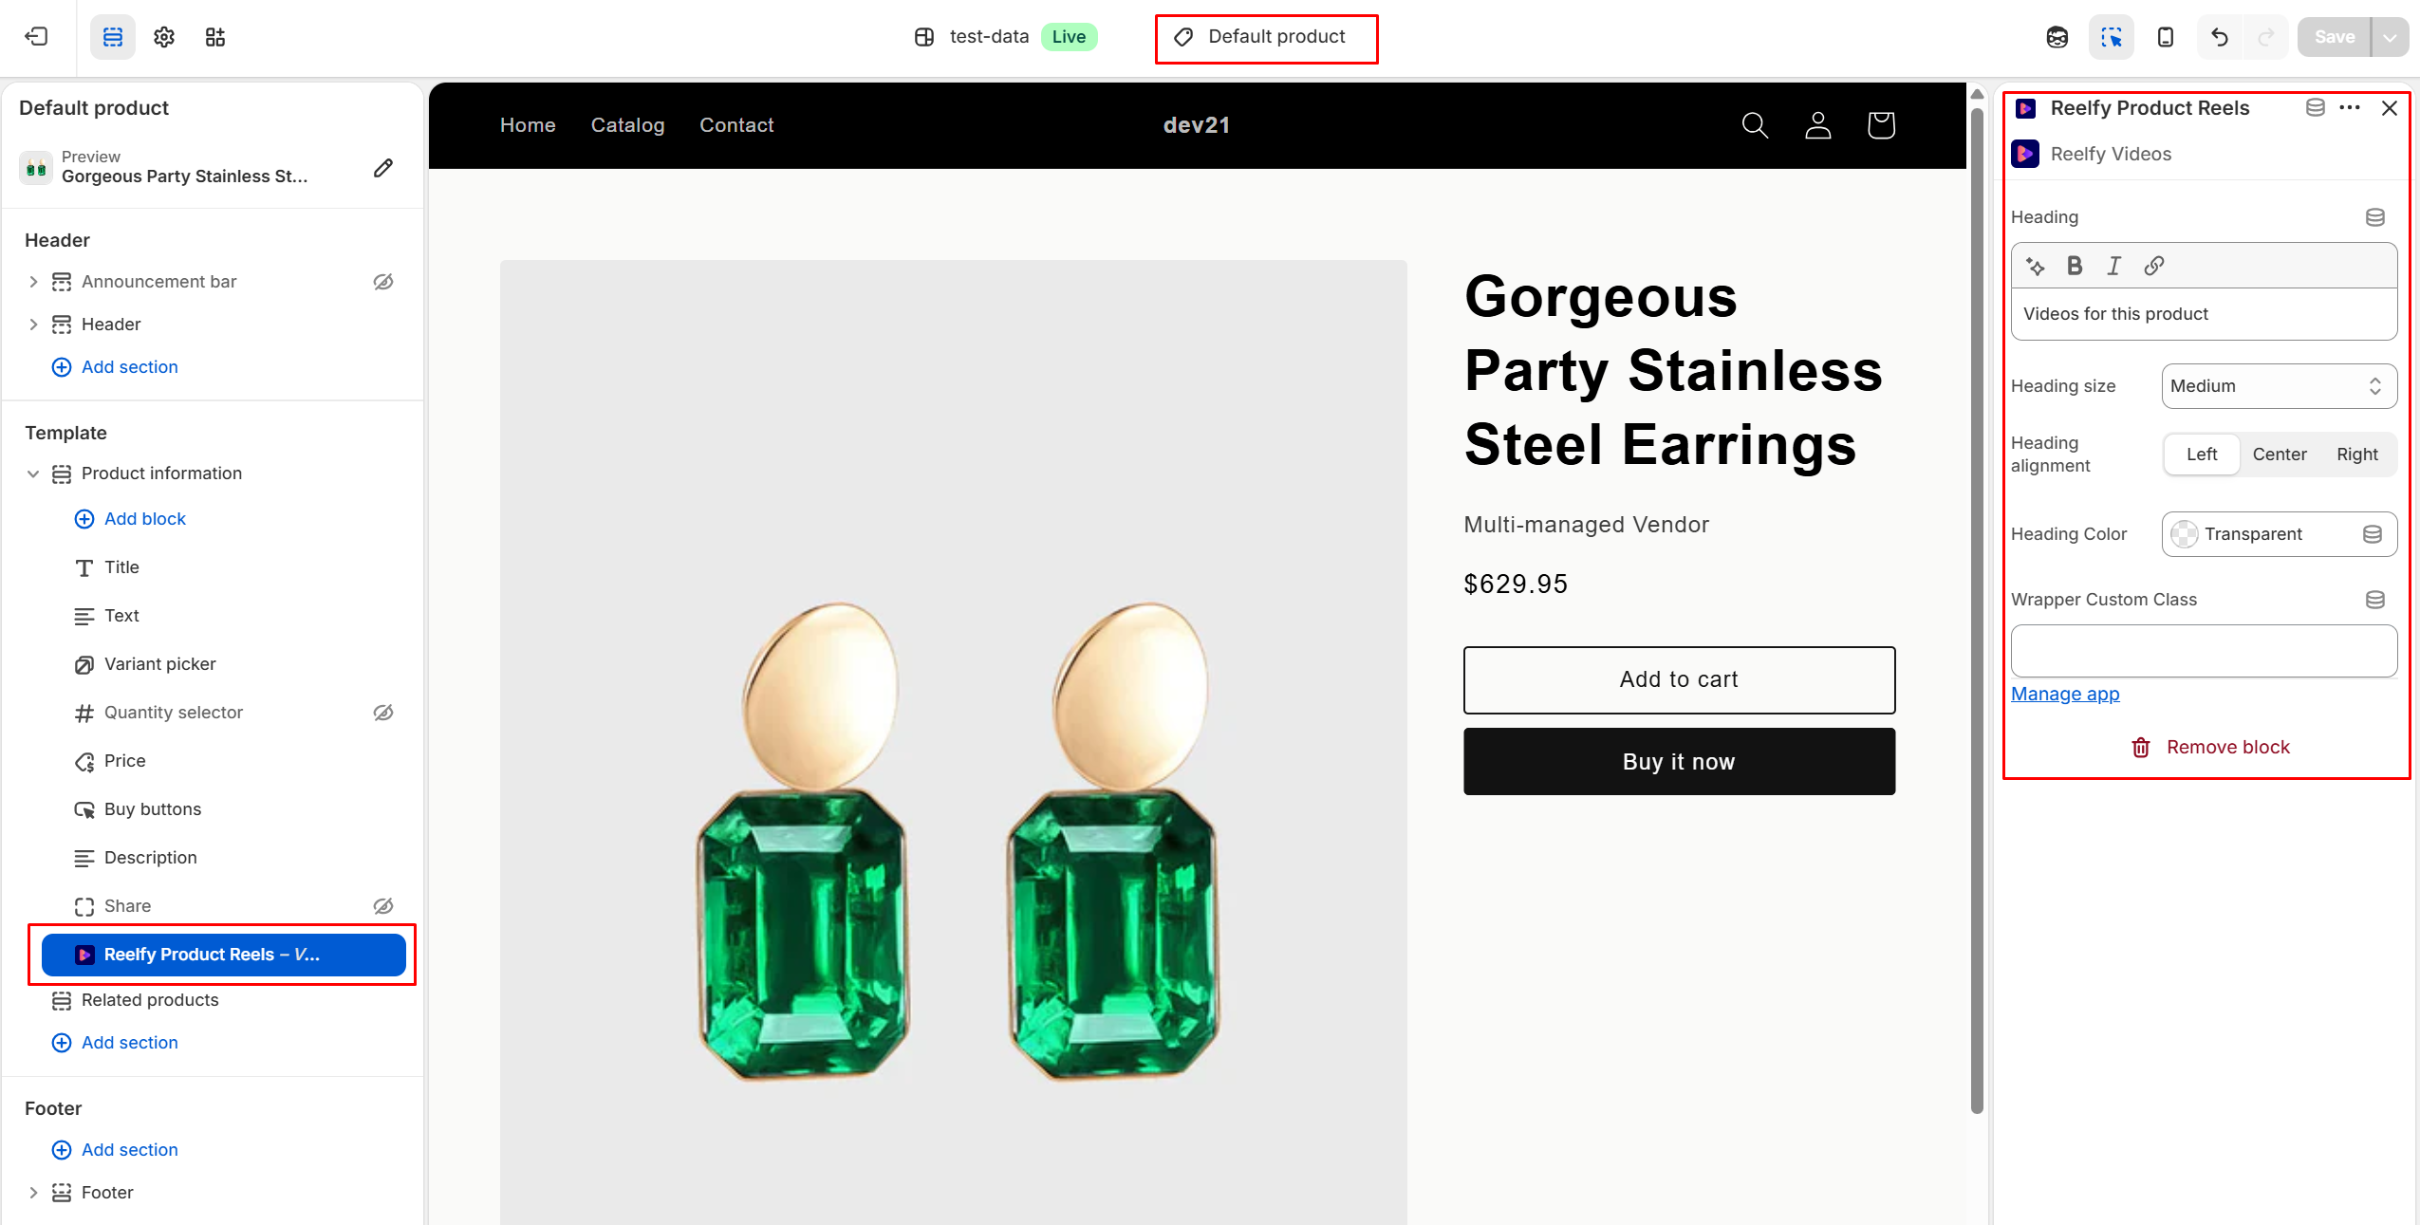The height and width of the screenshot is (1225, 2420).
Task: Collapse the Product information section
Action: tap(33, 473)
